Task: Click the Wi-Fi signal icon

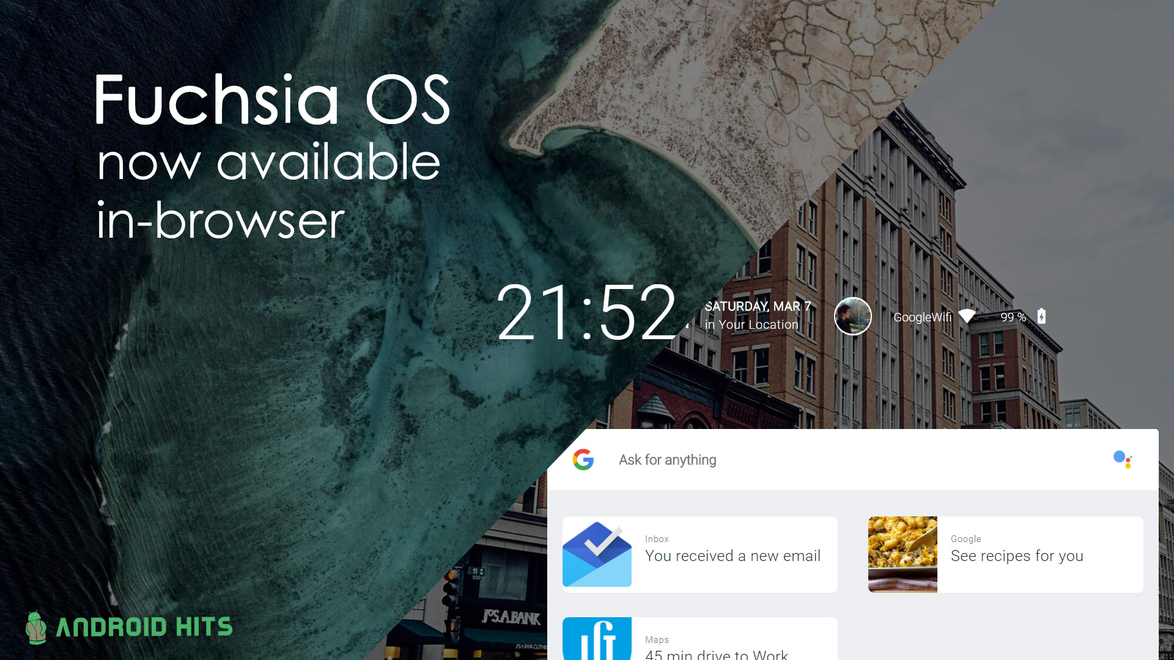Action: pyautogui.click(x=967, y=317)
